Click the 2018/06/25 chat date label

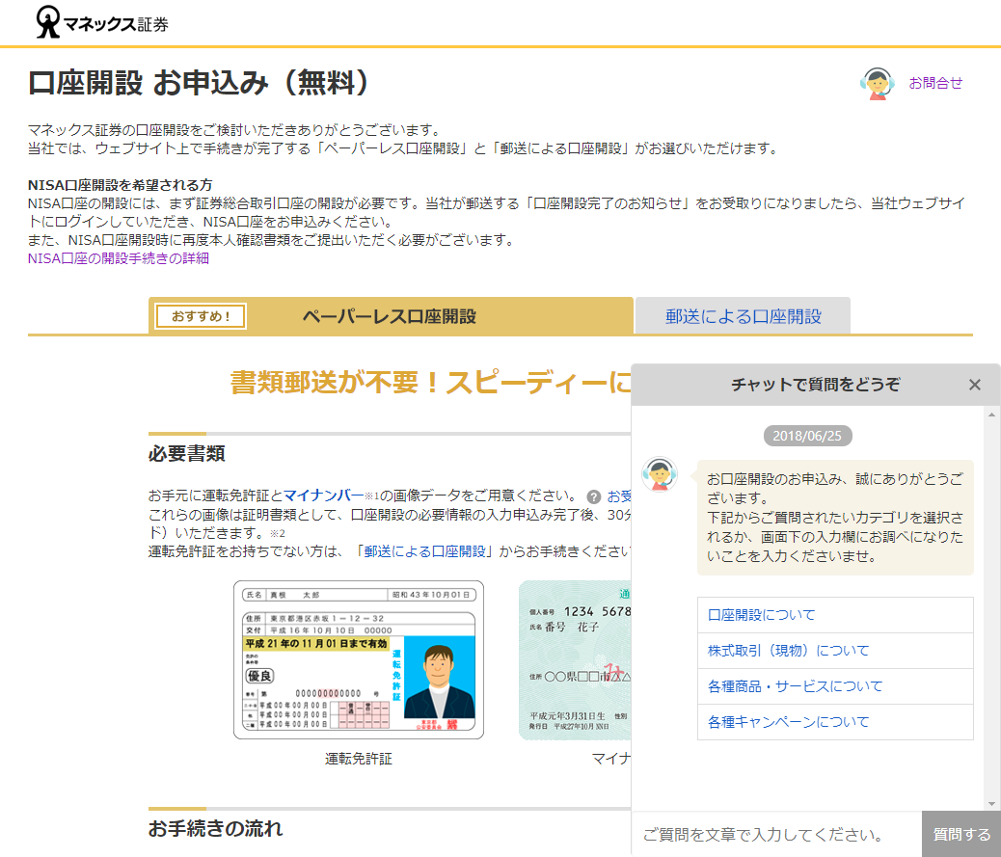tap(807, 436)
